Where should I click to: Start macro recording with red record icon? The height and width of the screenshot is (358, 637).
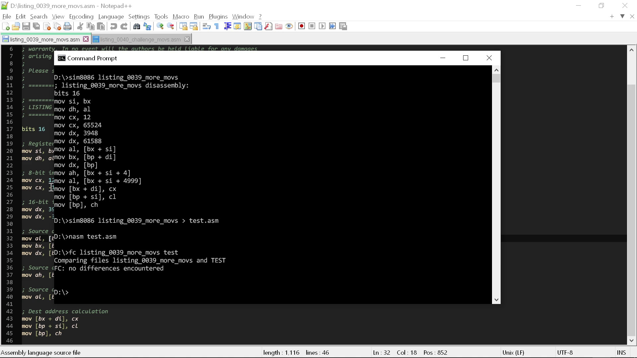point(302,26)
